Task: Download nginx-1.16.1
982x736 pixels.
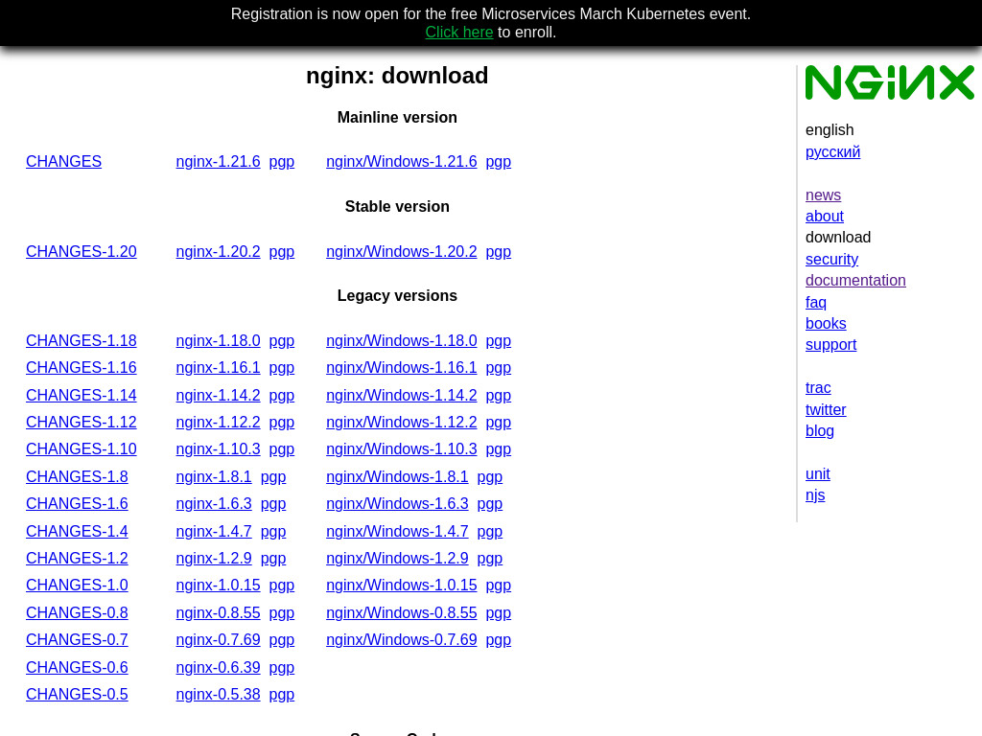Action: [218, 367]
